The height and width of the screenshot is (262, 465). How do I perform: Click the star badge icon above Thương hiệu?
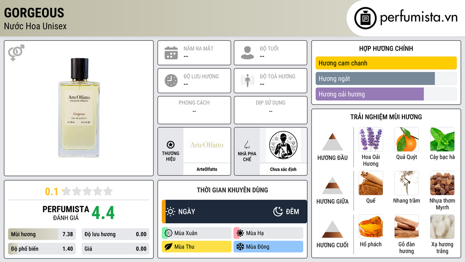(x=171, y=145)
